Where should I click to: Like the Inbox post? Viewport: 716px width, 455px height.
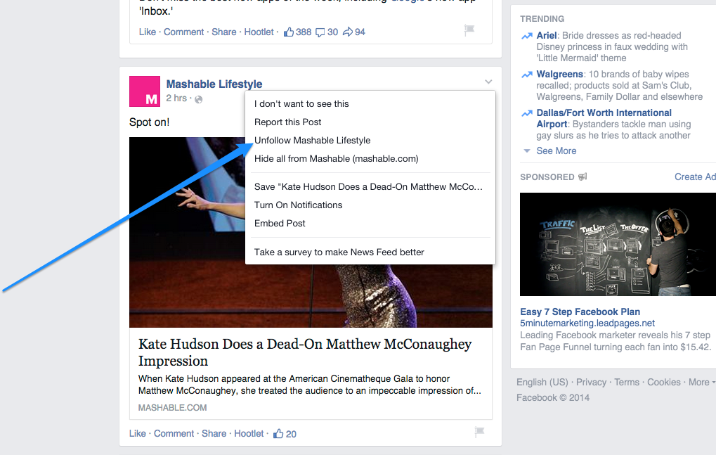(x=148, y=32)
